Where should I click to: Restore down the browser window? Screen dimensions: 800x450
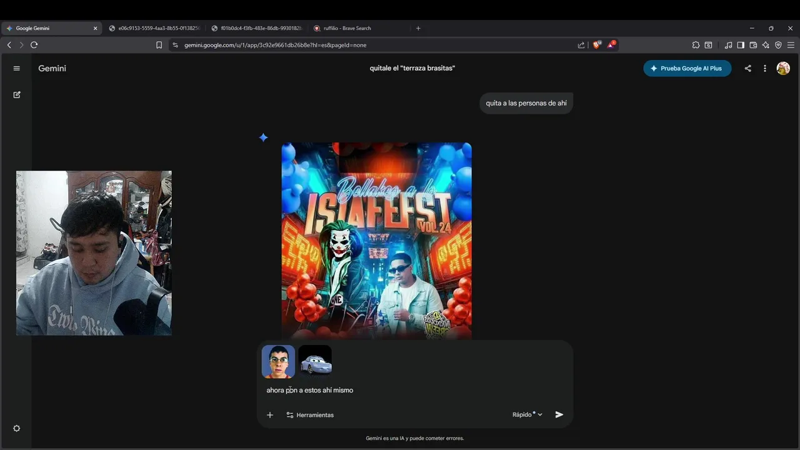click(x=771, y=28)
